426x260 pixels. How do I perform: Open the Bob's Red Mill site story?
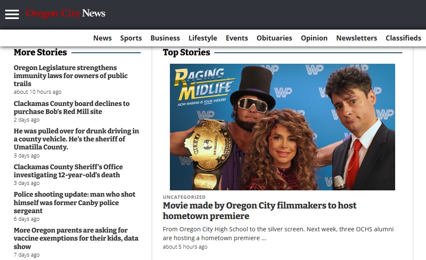[72, 108]
